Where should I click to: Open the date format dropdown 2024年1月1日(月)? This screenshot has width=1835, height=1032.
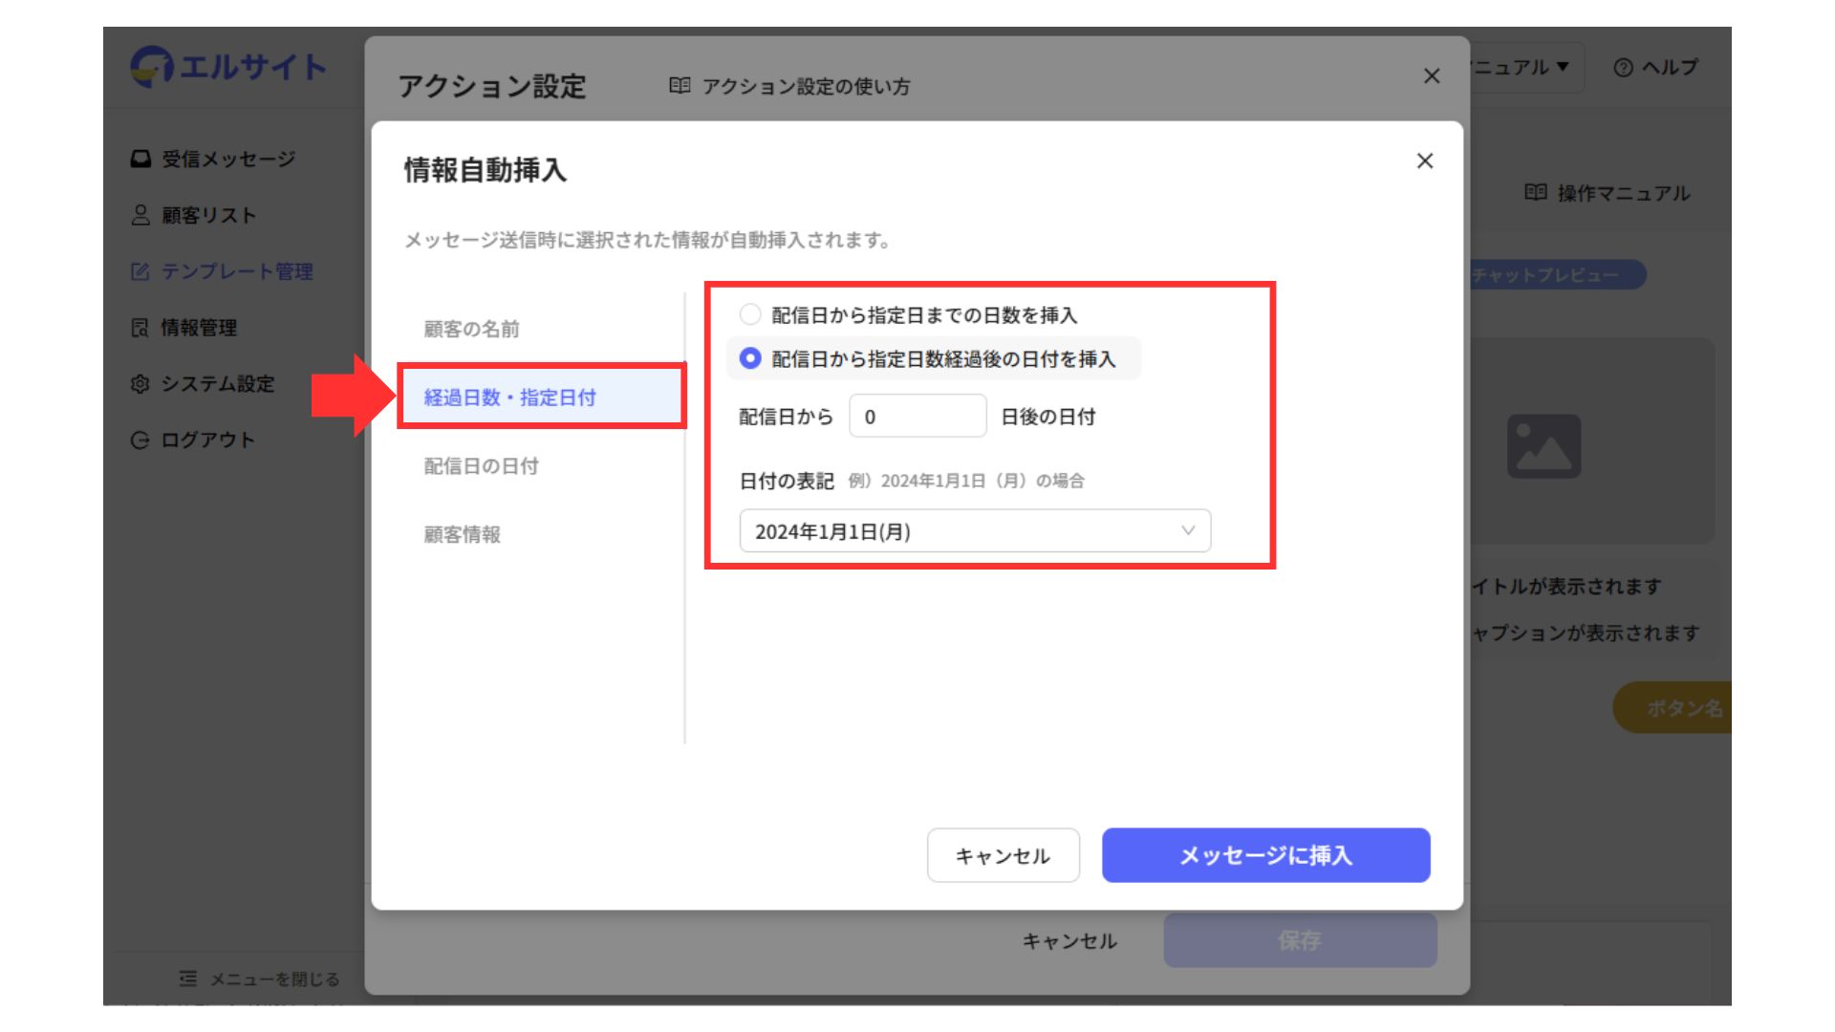[975, 531]
